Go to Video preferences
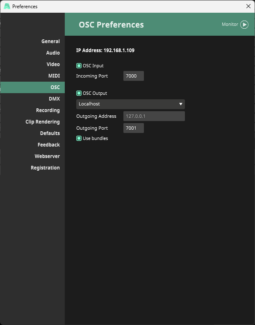 click(32, 64)
